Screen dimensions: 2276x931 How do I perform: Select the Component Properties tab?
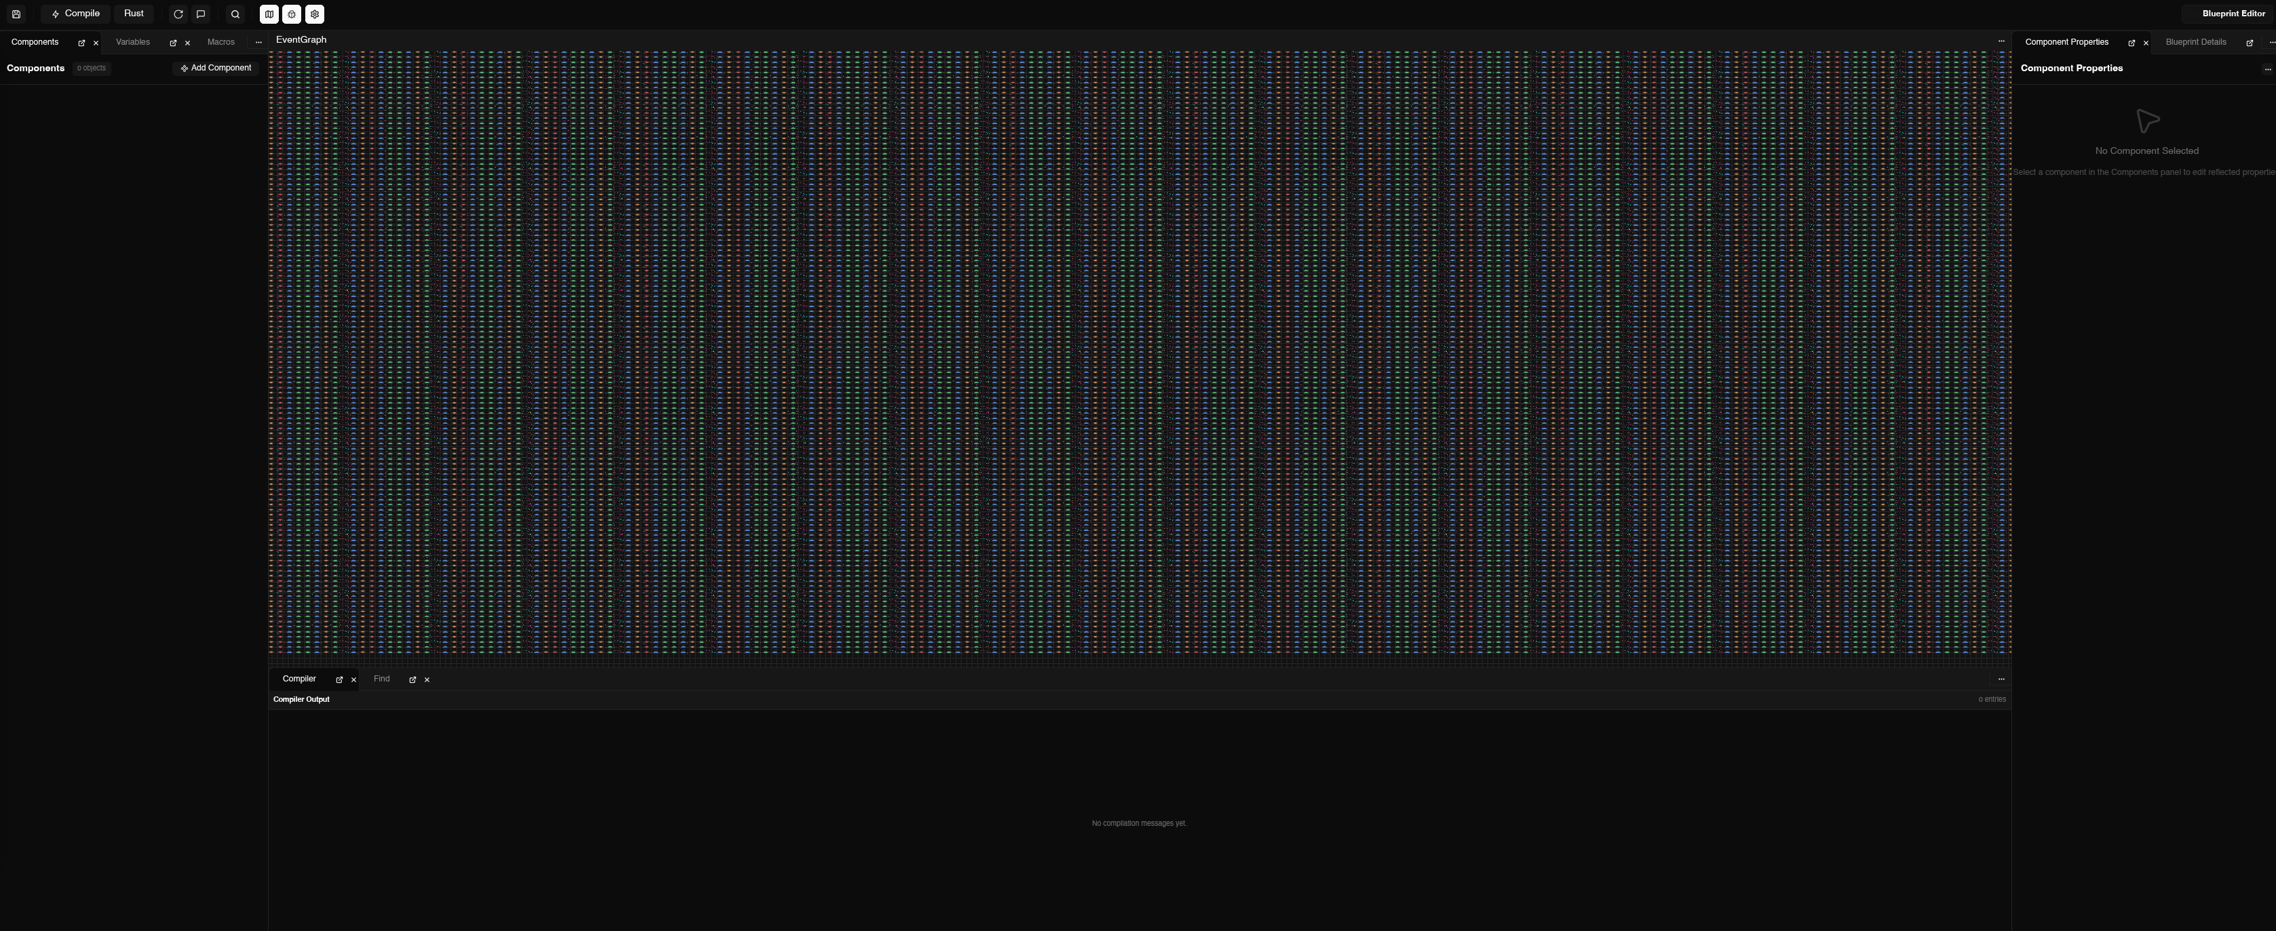click(x=2066, y=43)
